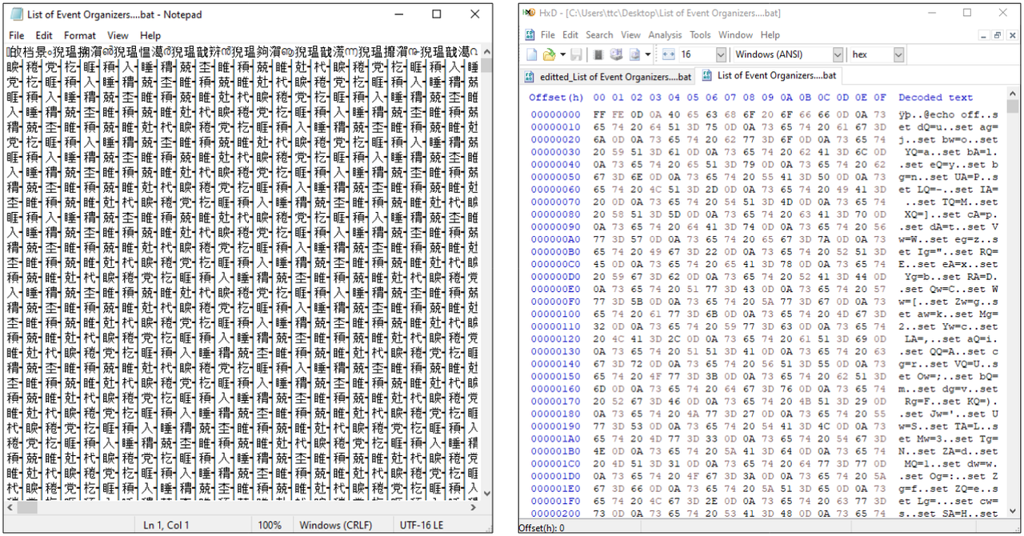Click Notepad vertical scrollbar up arrow
The width and height of the screenshot is (1024, 536).
pos(486,51)
